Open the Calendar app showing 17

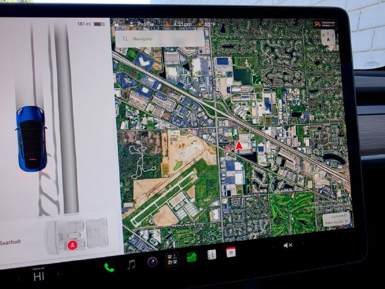click(231, 252)
